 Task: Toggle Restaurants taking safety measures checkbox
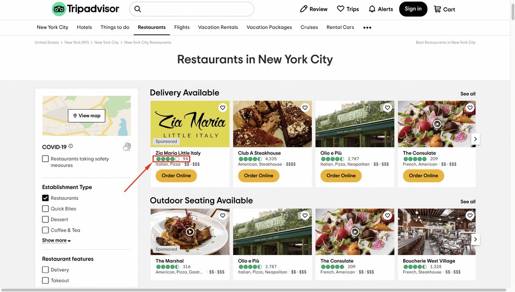[x=45, y=159]
